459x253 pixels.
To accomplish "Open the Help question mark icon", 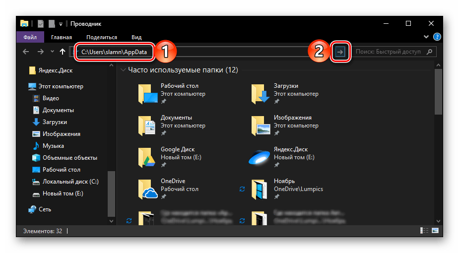I will pos(437,37).
